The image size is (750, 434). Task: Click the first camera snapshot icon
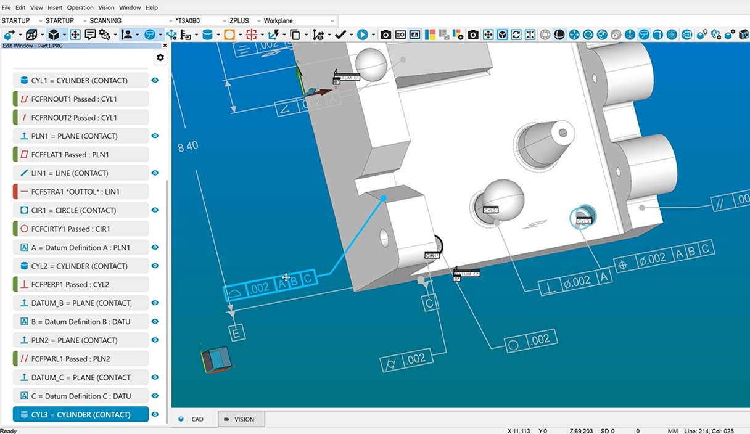point(385,35)
